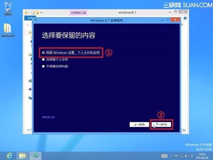This screenshot has width=213, height=160.
Task: Open File Explorer from the taskbar
Action: click(22, 156)
